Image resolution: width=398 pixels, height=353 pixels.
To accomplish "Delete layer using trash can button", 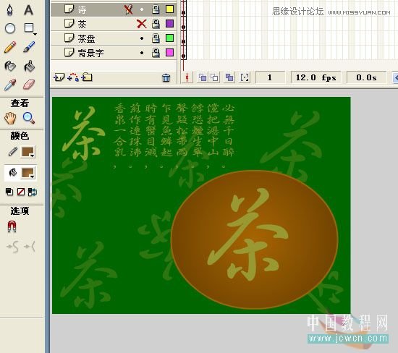I will point(166,77).
